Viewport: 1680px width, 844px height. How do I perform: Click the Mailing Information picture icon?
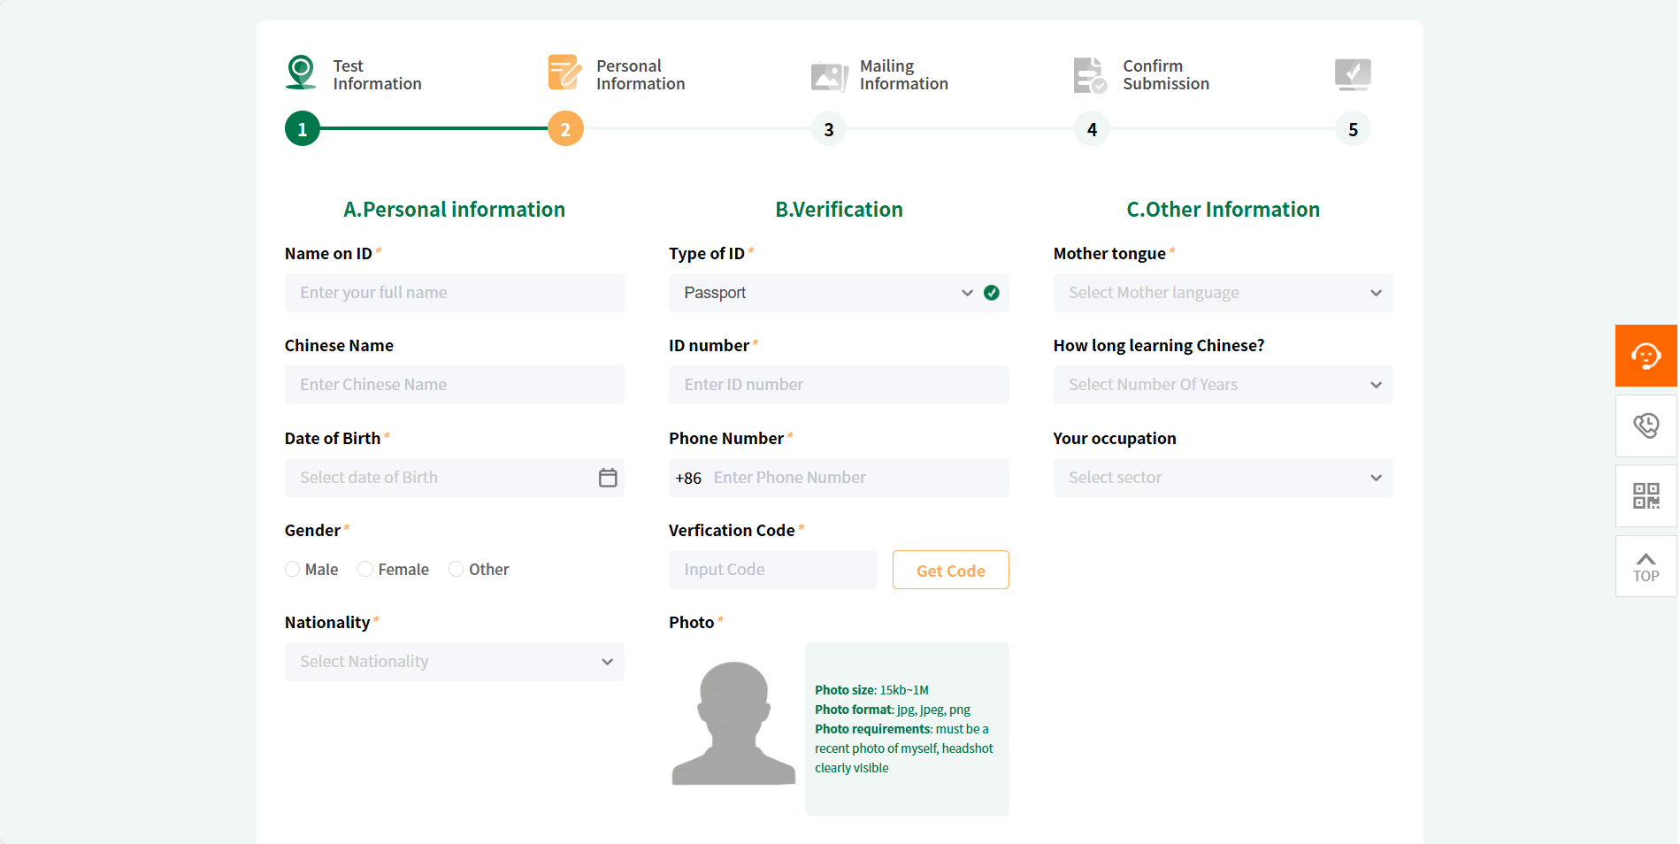tap(829, 75)
